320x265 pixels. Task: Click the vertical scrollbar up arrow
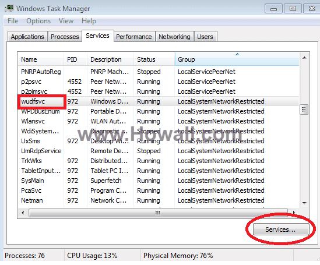click(x=304, y=58)
